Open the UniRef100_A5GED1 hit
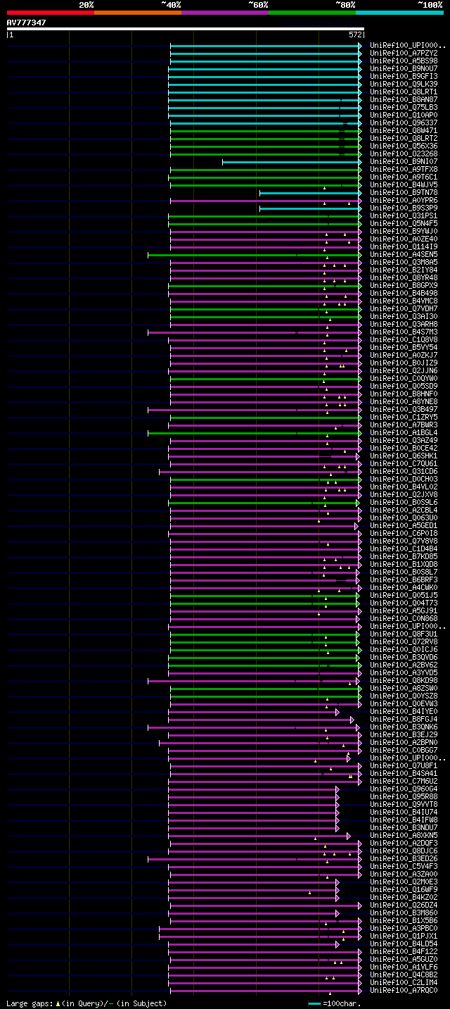 click(x=404, y=526)
